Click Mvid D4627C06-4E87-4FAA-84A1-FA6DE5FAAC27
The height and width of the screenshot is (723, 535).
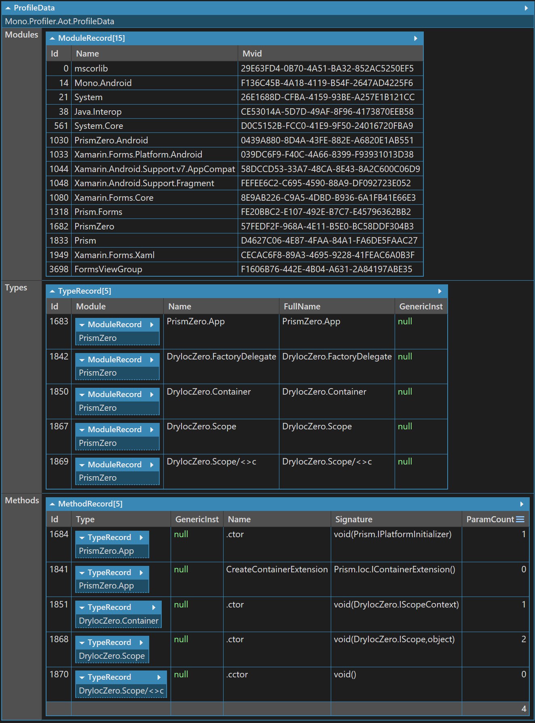[x=330, y=241]
